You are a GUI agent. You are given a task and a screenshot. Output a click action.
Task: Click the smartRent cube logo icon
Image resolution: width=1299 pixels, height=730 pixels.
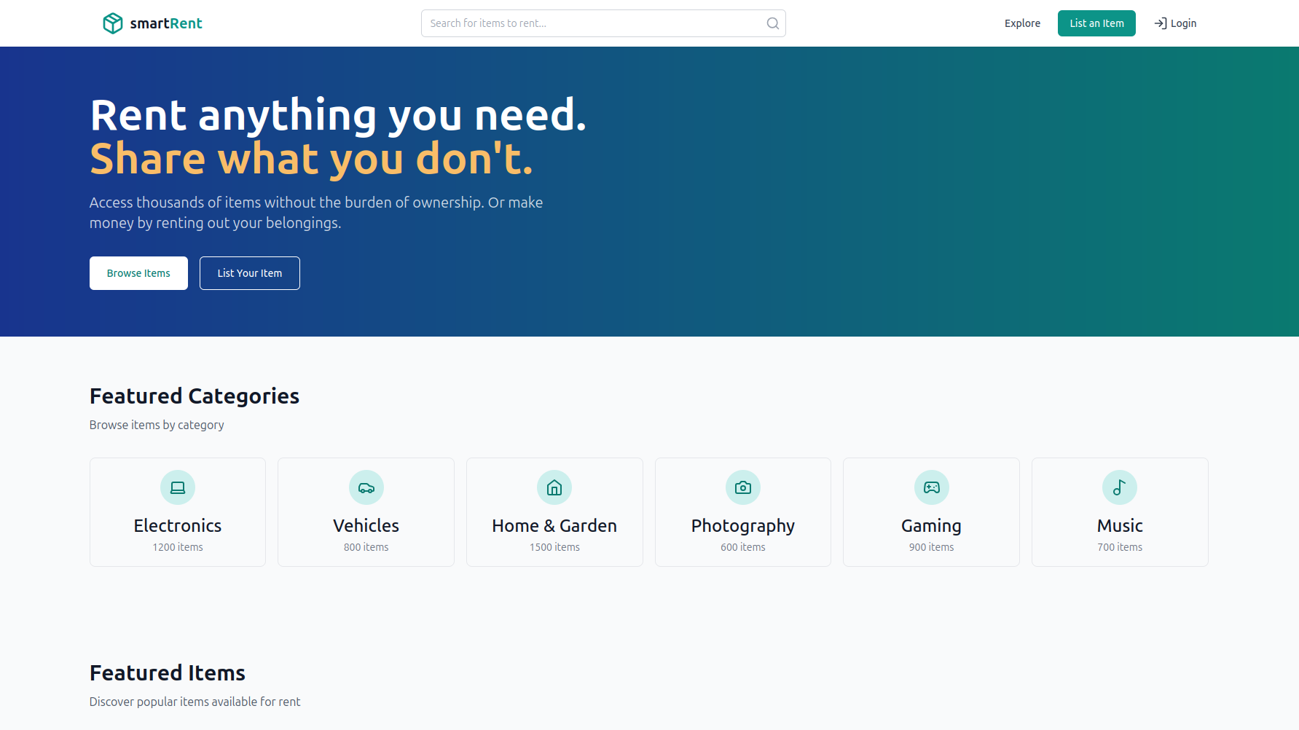click(113, 23)
